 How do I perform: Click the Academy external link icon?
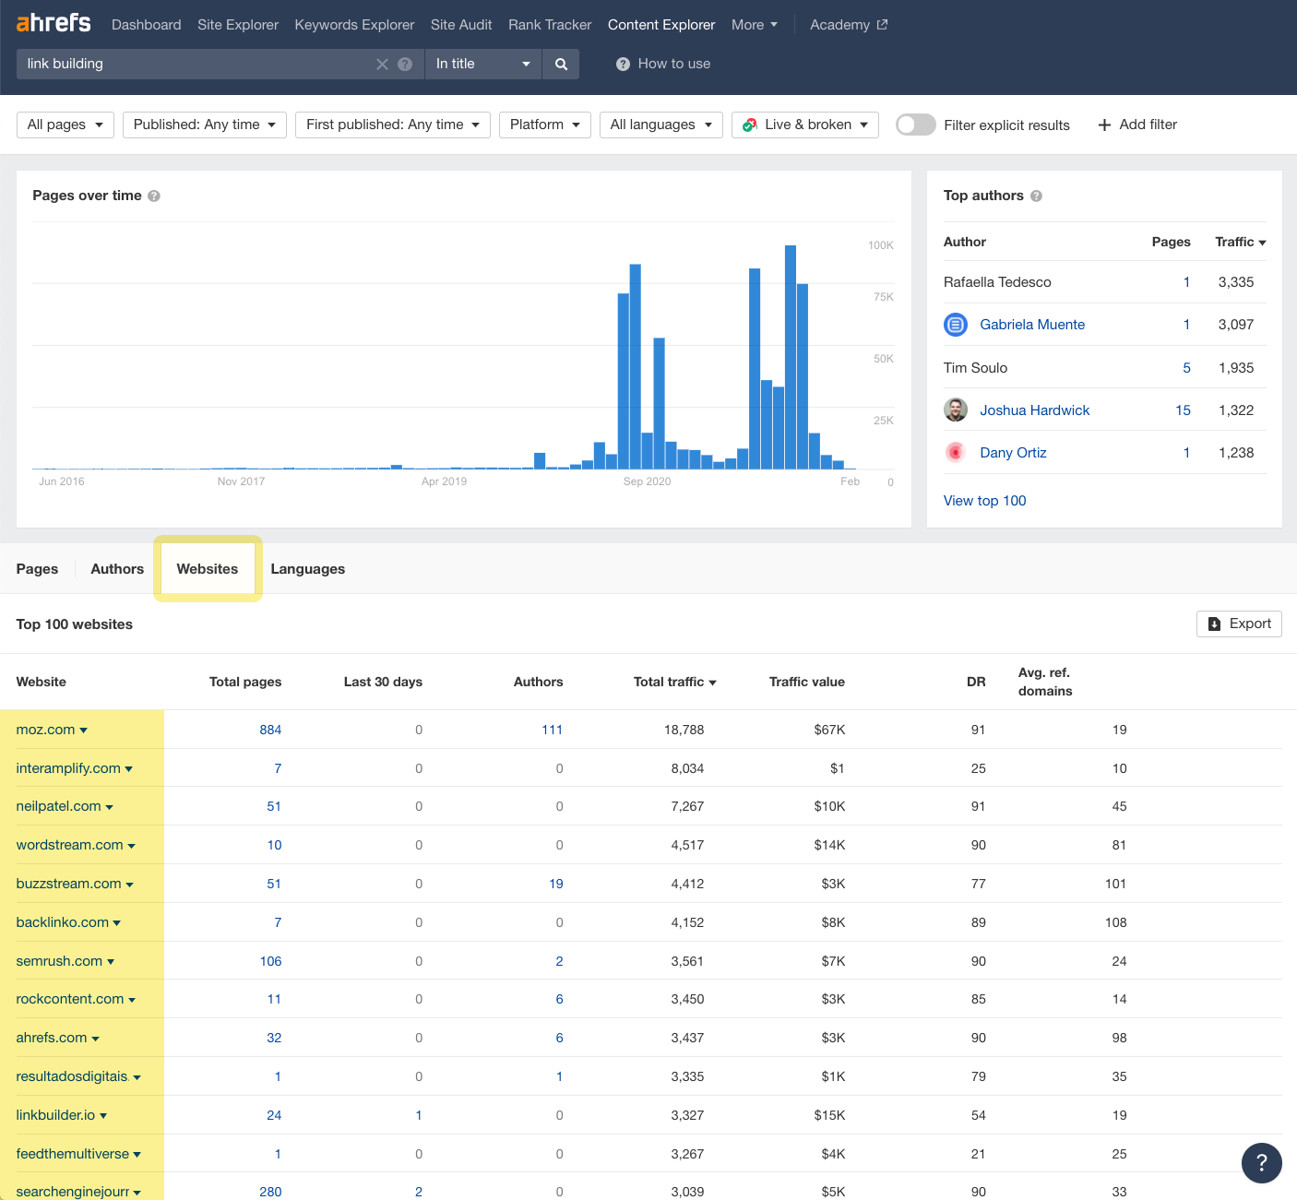tap(882, 25)
